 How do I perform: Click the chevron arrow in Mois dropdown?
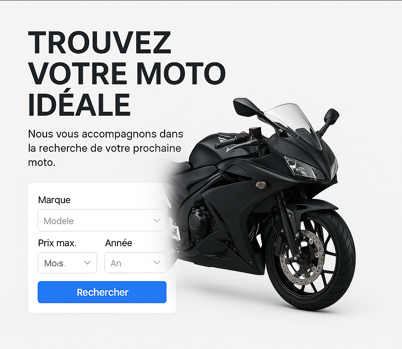[87, 263]
